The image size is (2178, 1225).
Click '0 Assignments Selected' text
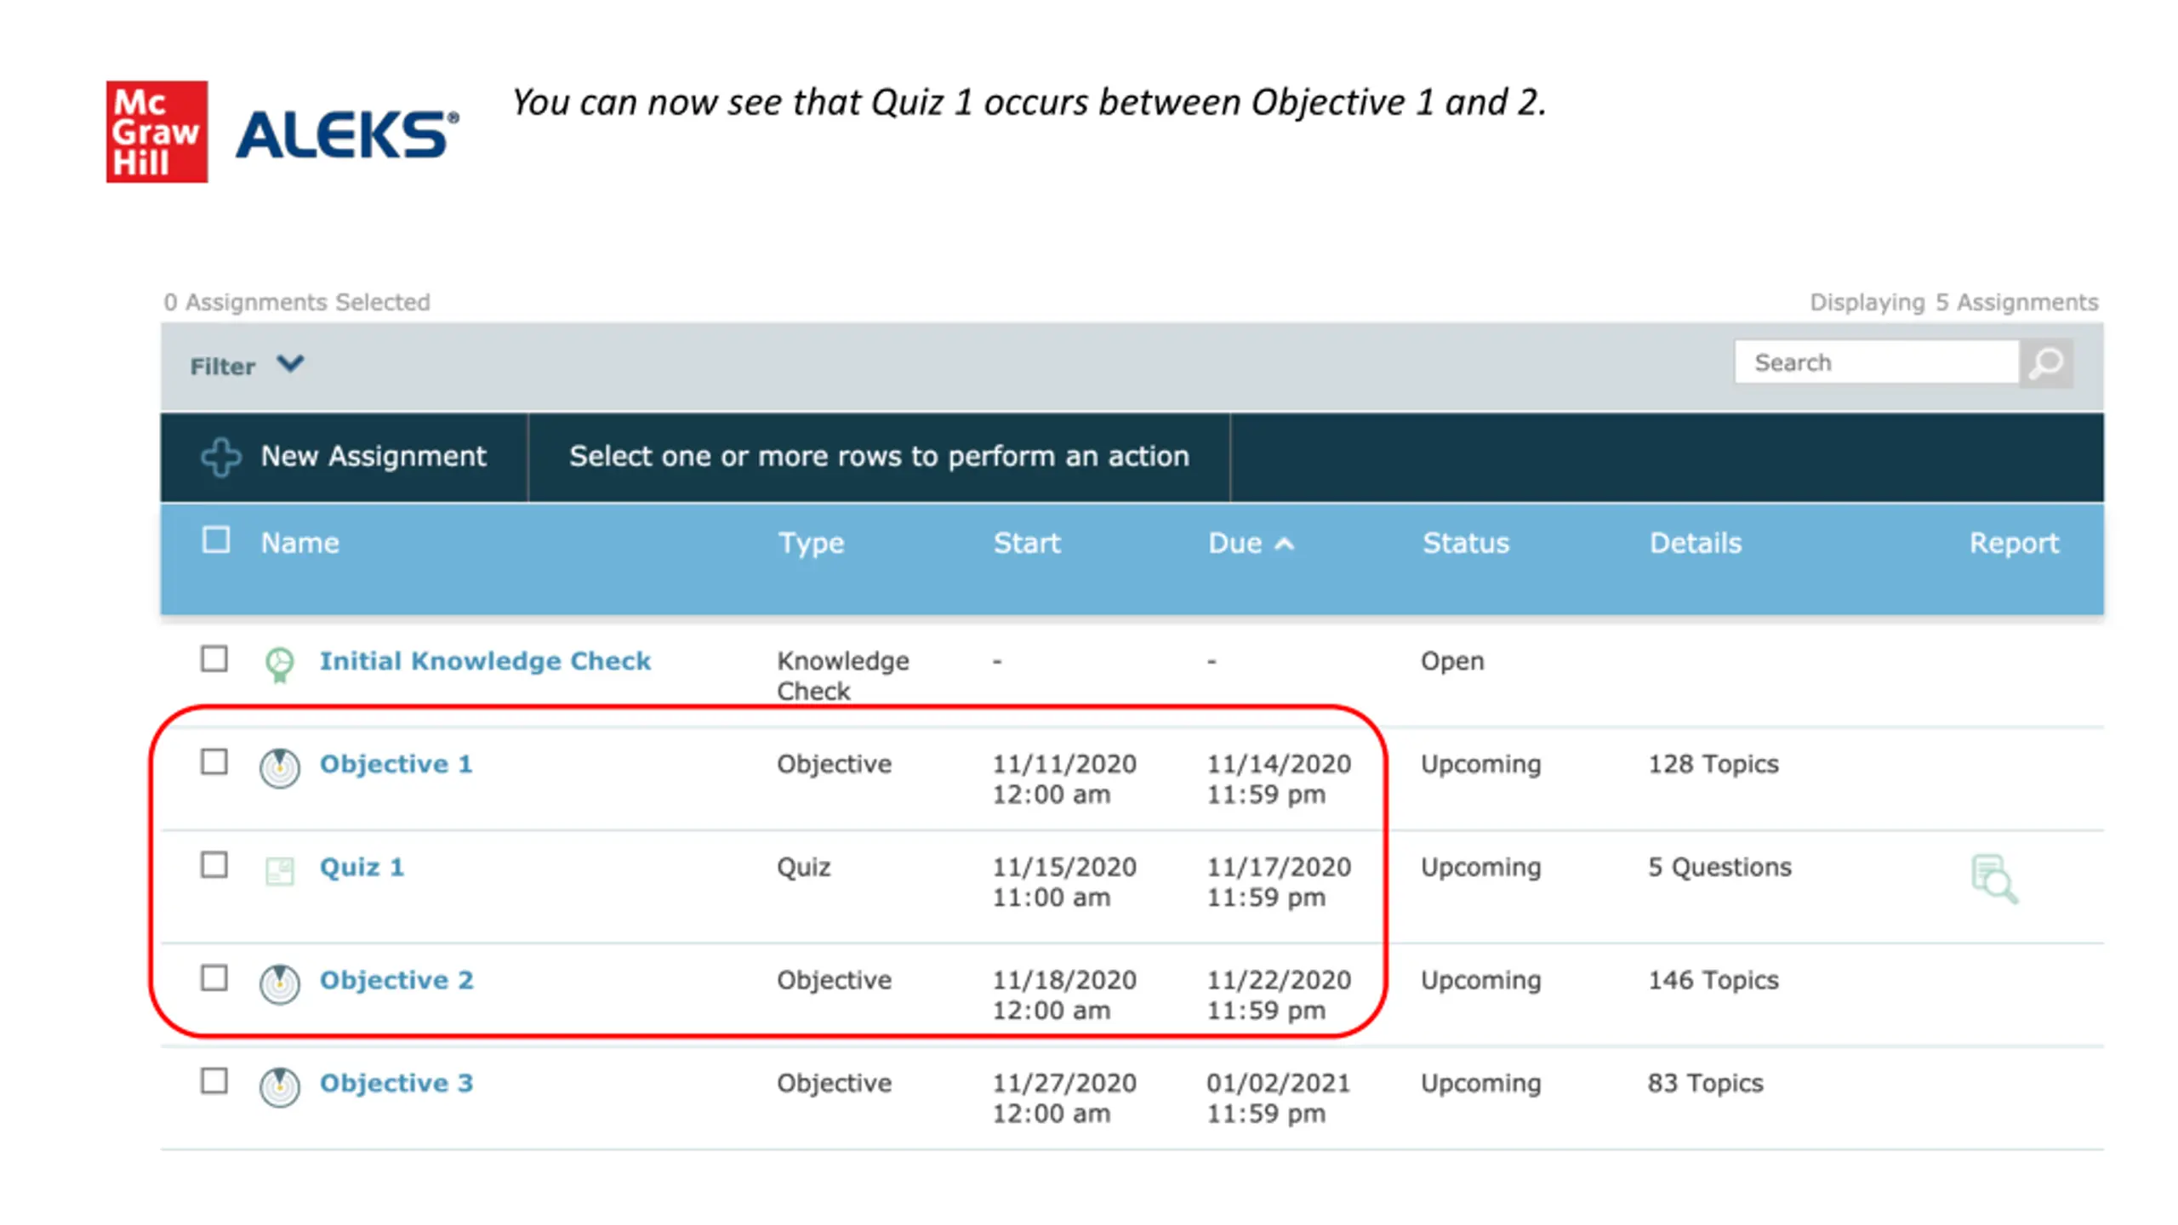click(297, 302)
